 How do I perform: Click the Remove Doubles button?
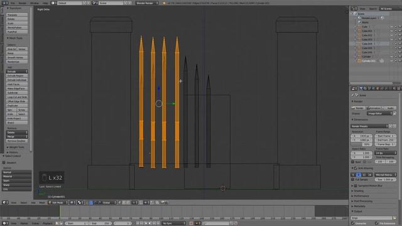(17, 141)
